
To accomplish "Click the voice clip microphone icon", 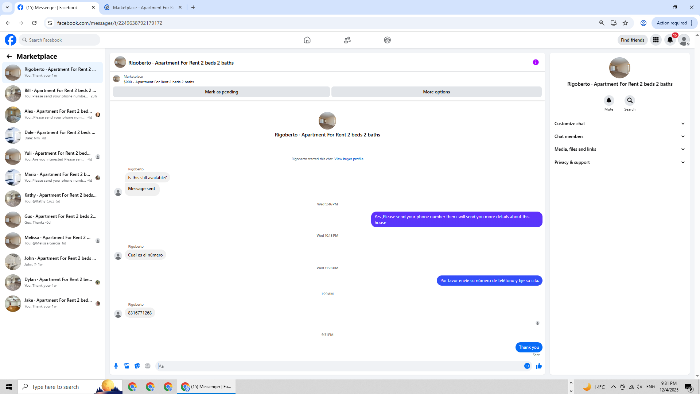I will click(116, 366).
